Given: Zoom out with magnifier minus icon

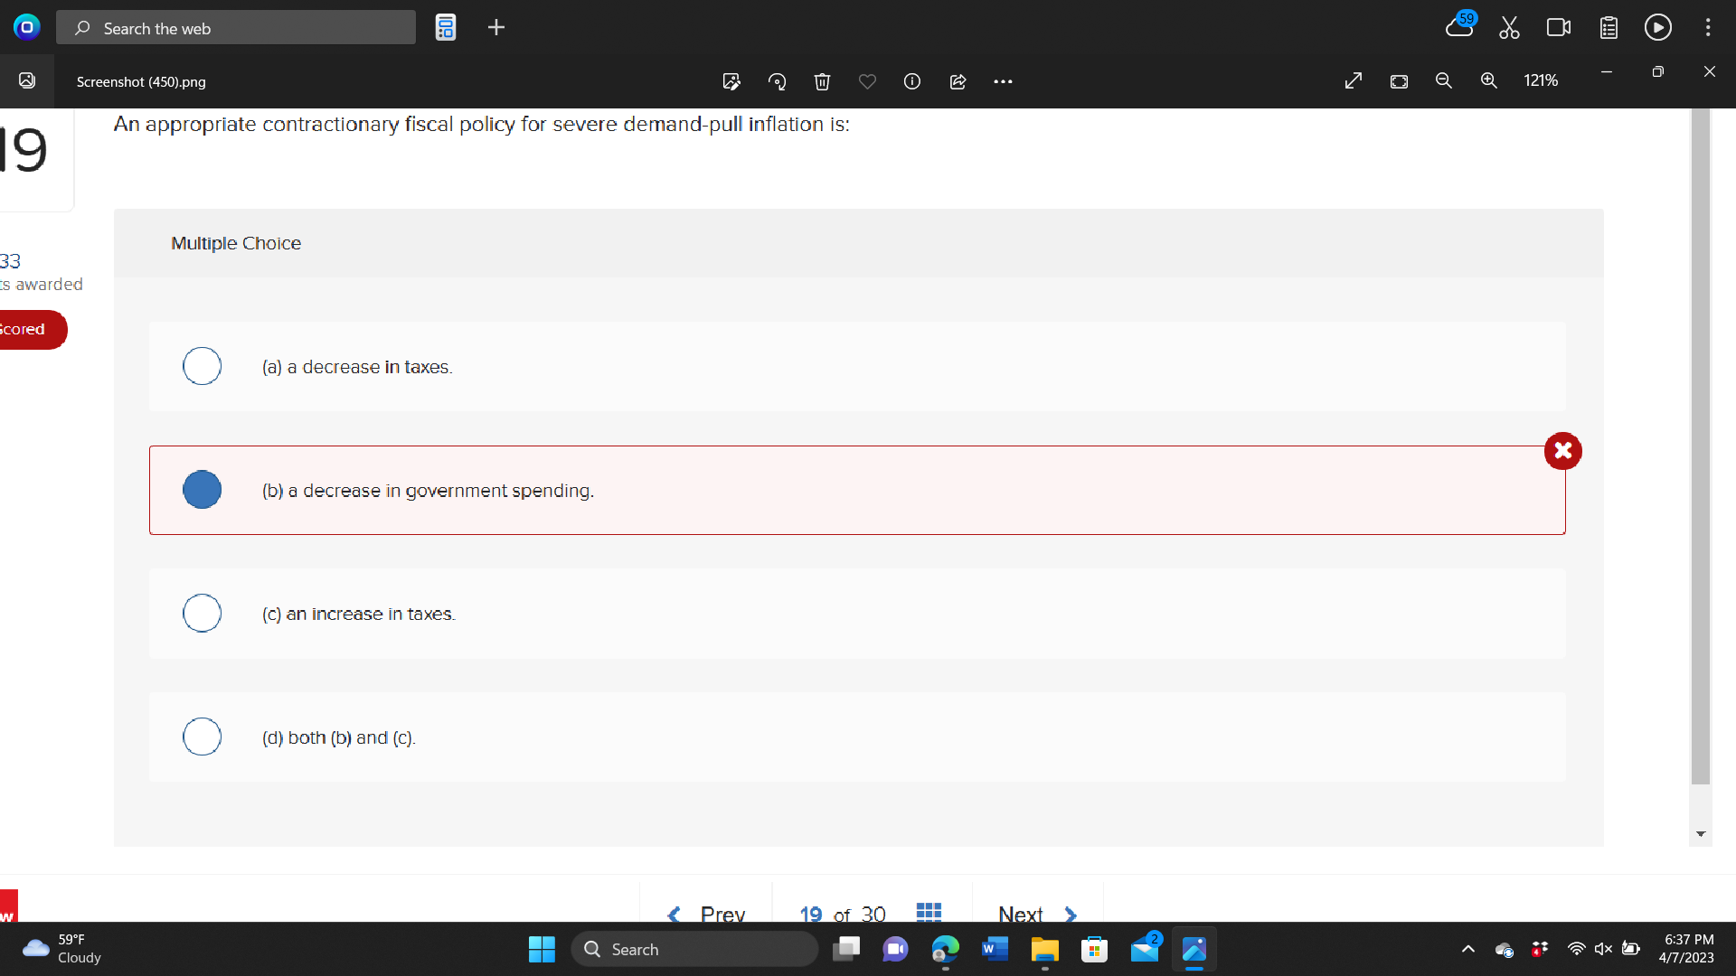Looking at the screenshot, I should [1444, 81].
